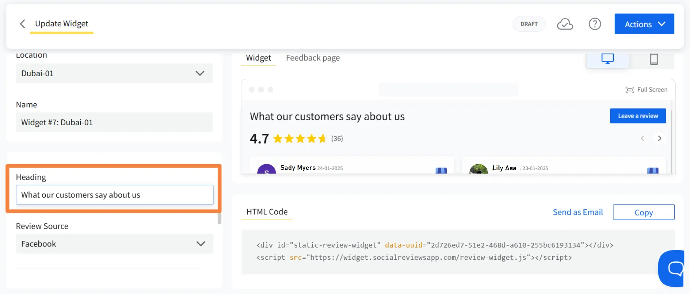The image size is (690, 294).
Task: Copy the HTML code
Action: tap(644, 212)
